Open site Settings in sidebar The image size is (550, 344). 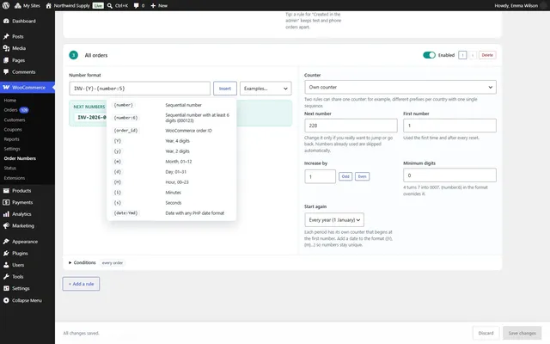coord(27,289)
